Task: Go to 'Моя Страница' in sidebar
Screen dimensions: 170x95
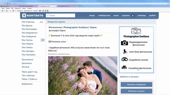Action: coord(28,22)
